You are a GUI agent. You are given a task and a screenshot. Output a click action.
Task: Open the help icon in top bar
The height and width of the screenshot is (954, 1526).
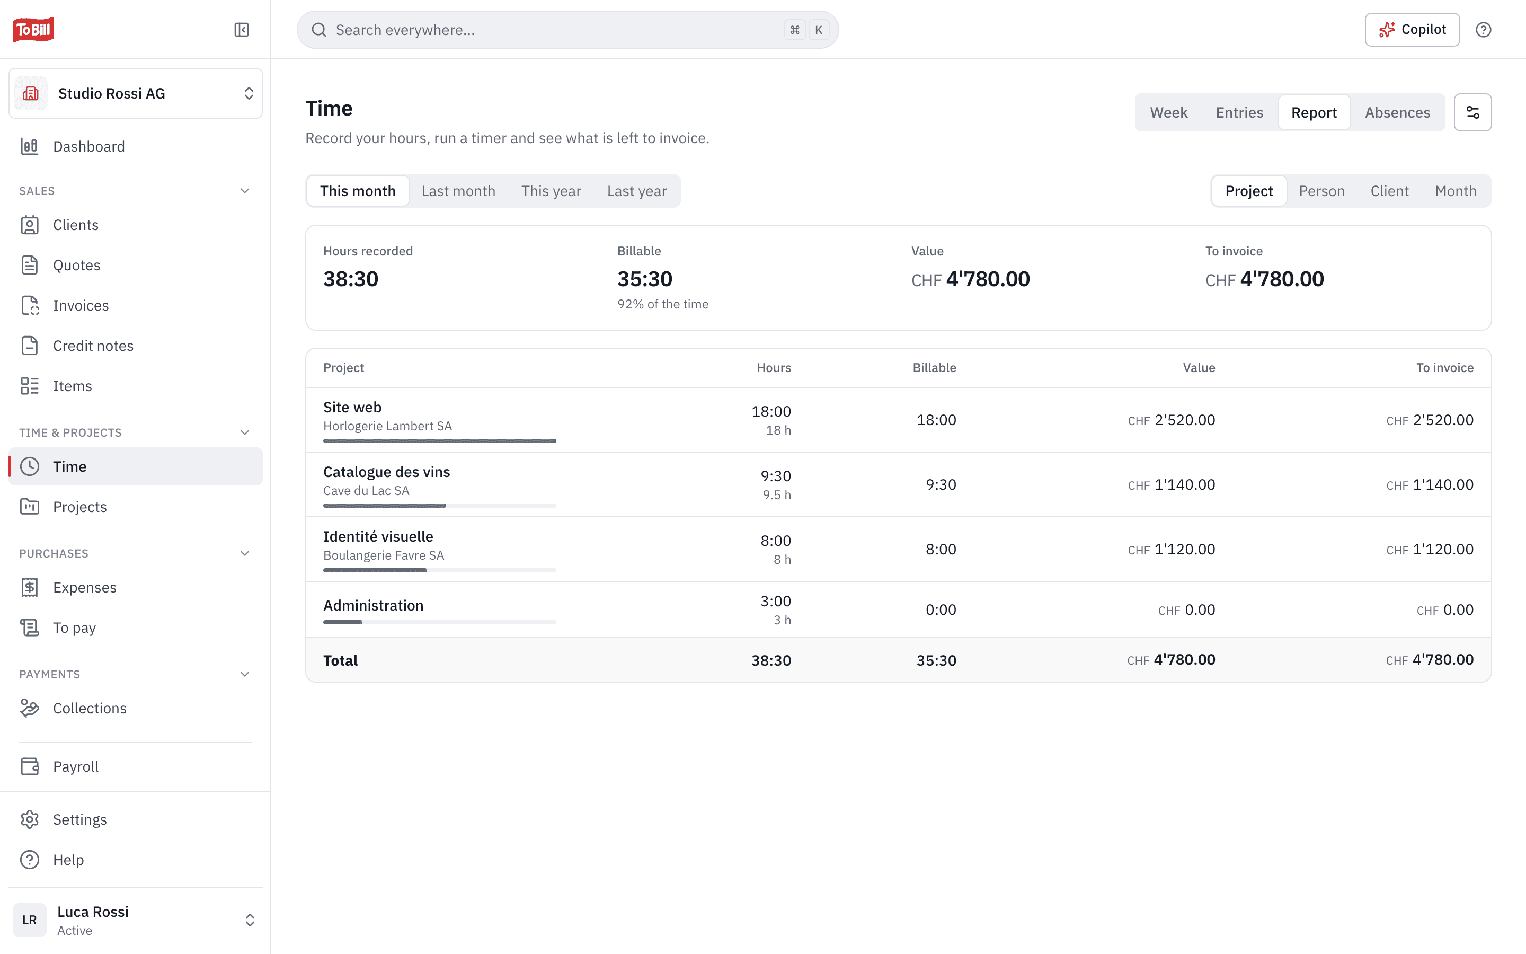point(1483,30)
